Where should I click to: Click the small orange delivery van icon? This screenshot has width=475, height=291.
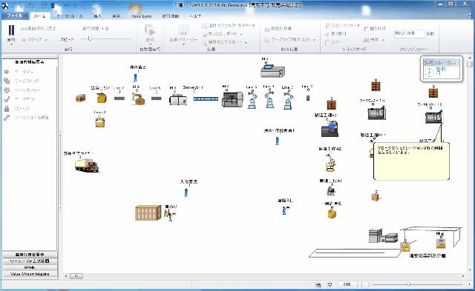coord(81,98)
